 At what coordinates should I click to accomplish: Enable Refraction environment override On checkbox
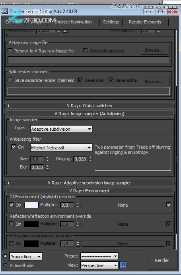11,243
